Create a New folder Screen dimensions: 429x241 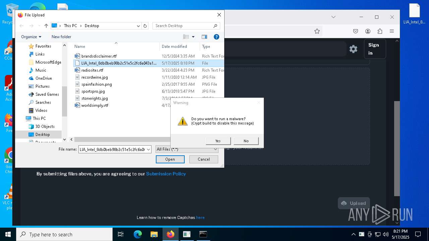tap(61, 37)
